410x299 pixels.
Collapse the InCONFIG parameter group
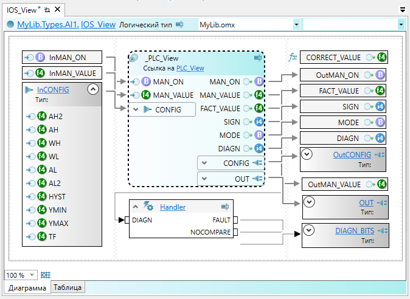[x=93, y=89]
